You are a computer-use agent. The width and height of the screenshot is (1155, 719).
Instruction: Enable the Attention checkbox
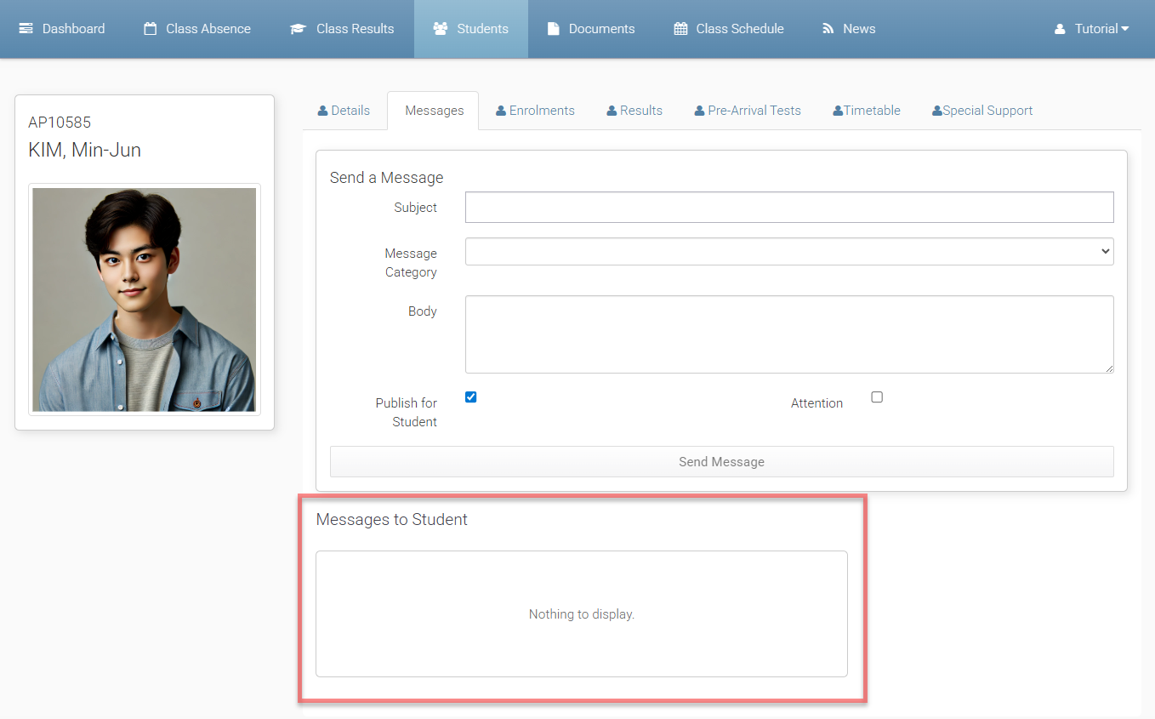(877, 397)
